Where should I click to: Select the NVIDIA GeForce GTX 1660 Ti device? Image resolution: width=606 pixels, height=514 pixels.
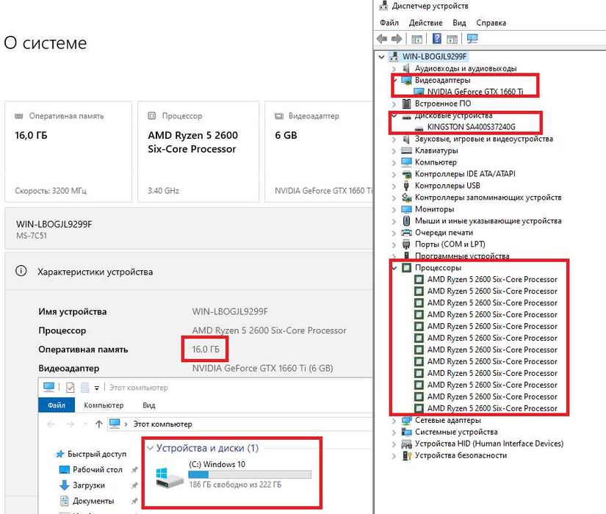click(x=475, y=92)
